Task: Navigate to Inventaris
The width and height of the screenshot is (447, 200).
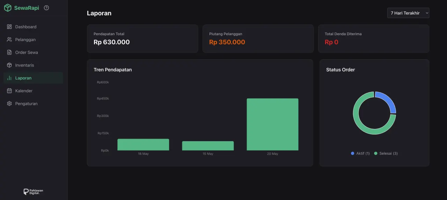Action: pyautogui.click(x=33, y=65)
